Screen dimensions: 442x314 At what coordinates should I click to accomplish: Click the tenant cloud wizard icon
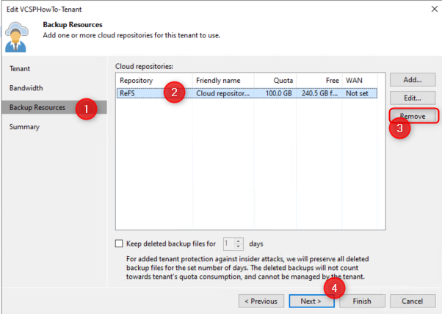click(17, 34)
